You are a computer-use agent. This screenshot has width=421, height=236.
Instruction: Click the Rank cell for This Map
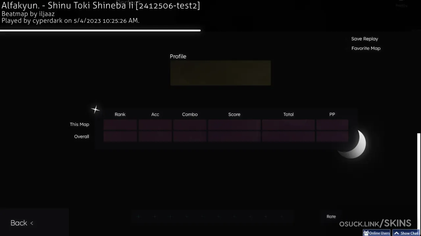pos(120,125)
